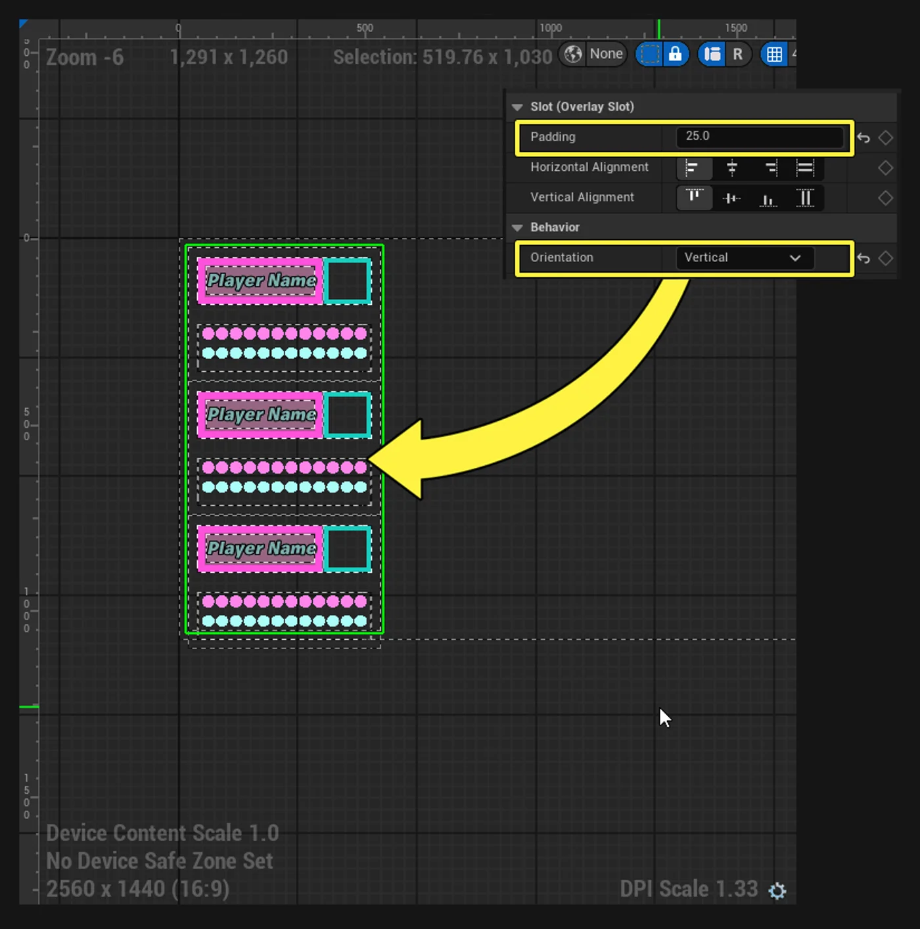Click the 'Zoom -6' viewport text
The height and width of the screenshot is (929, 920).
point(85,58)
